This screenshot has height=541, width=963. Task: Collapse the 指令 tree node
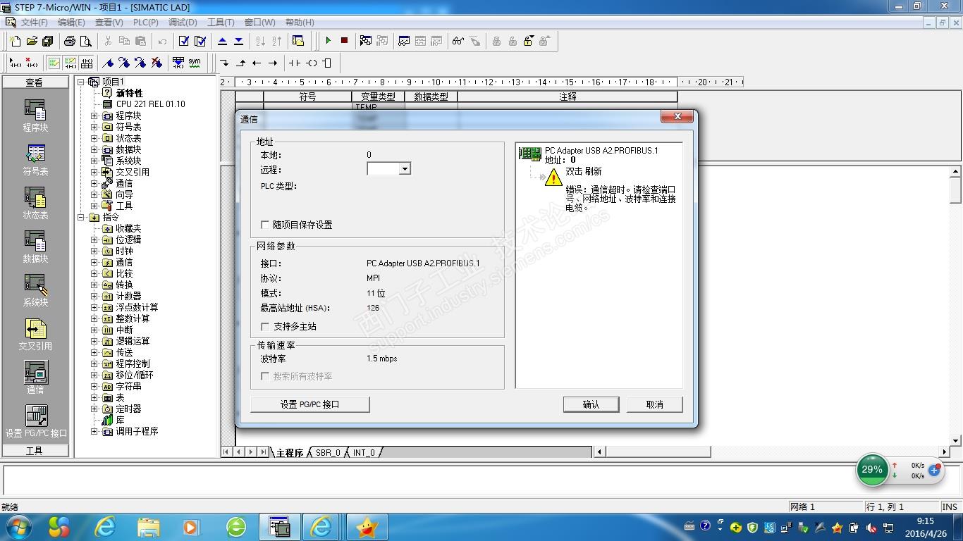(81, 217)
